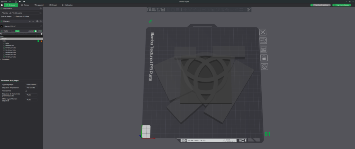355x149 pixels.
Task: Open the Assembly view icon in the toolbar
Action: pos(249,9)
